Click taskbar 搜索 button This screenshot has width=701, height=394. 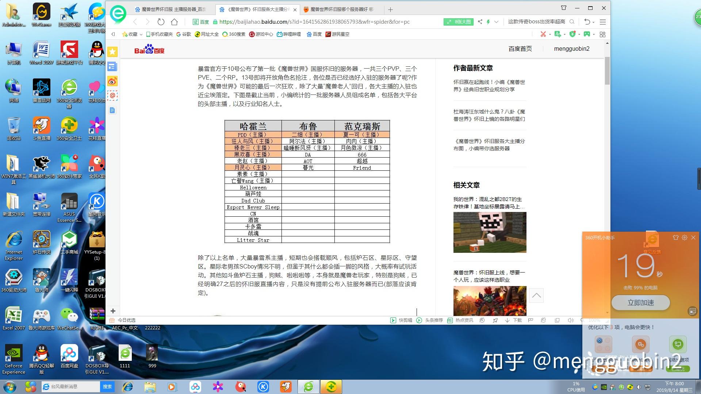(107, 387)
